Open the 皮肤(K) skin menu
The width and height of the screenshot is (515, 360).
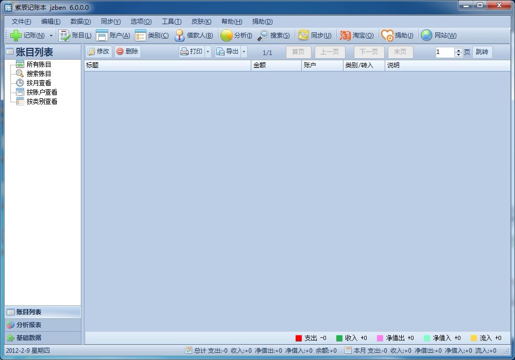point(201,22)
